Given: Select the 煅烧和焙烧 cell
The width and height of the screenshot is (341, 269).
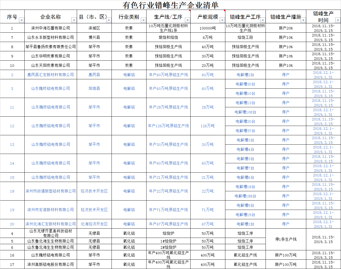Looking at the screenshot, I should pos(168,37).
